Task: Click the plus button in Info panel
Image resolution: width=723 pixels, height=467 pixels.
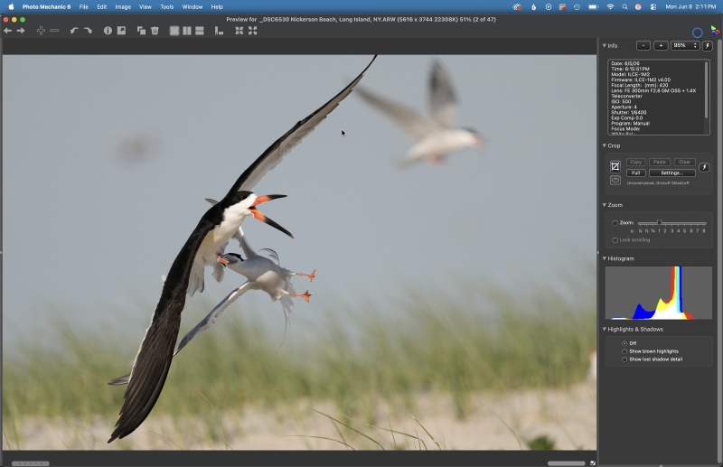Action: [661, 46]
